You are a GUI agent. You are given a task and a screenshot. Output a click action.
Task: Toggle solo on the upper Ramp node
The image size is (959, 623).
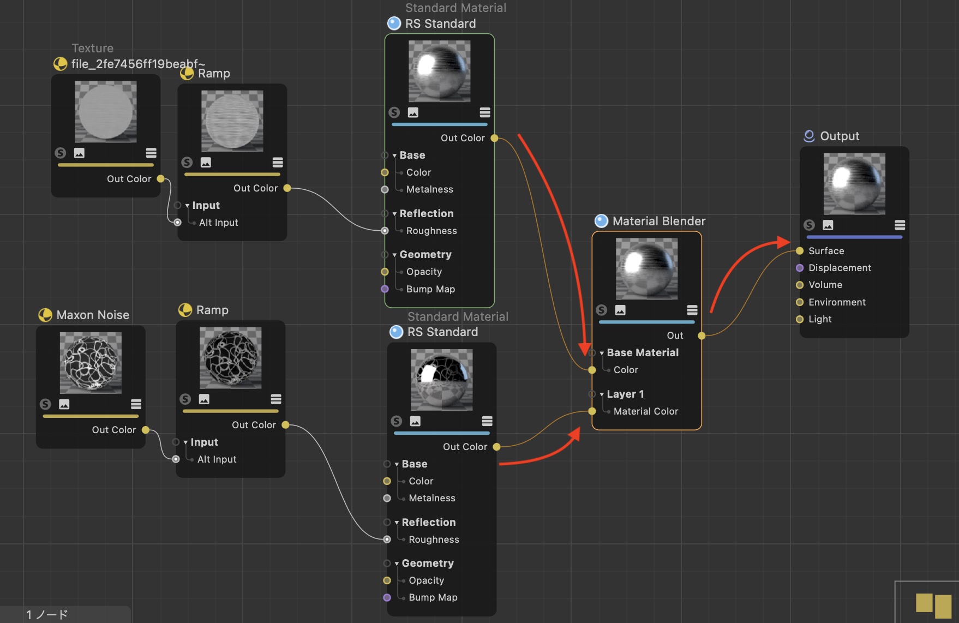tap(187, 162)
